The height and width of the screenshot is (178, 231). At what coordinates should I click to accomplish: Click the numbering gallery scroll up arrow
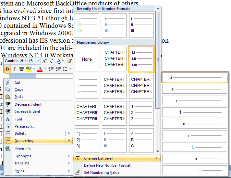158,8
